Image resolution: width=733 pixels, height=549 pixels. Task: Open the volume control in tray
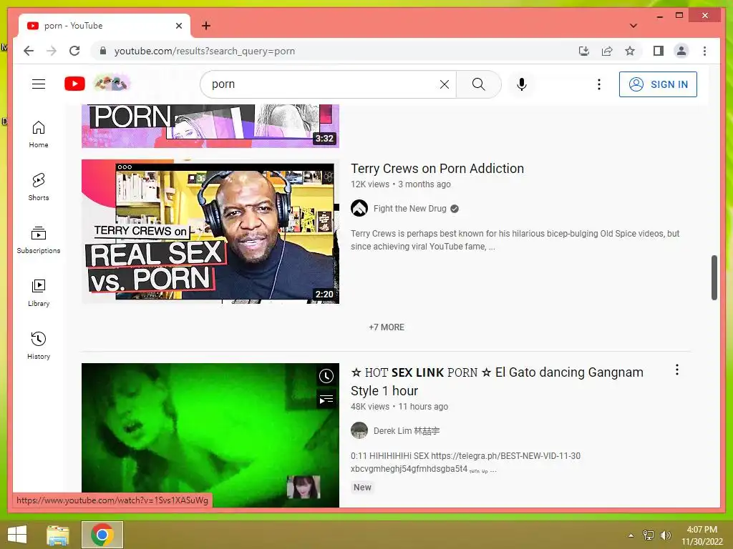point(665,535)
